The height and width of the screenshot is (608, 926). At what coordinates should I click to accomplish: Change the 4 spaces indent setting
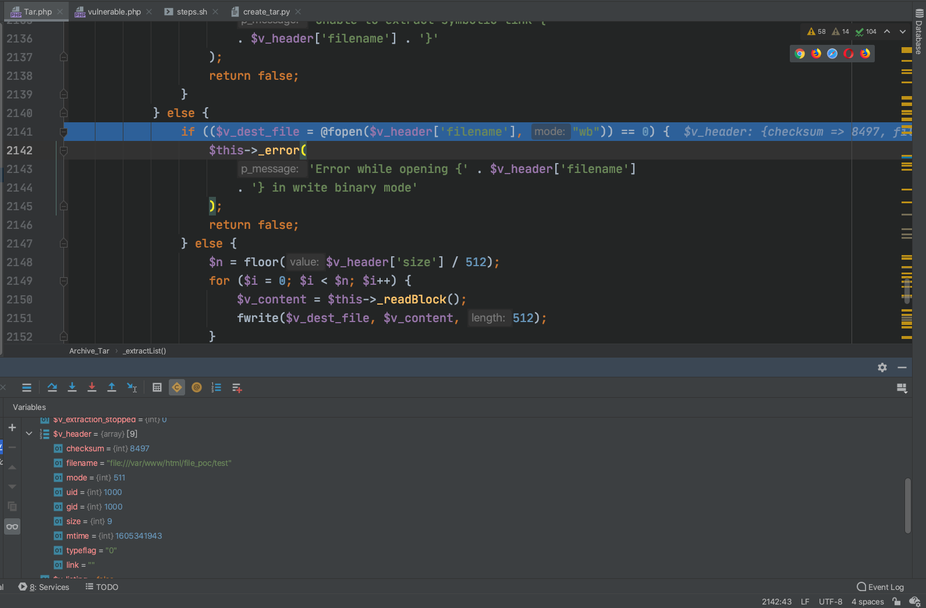868,602
